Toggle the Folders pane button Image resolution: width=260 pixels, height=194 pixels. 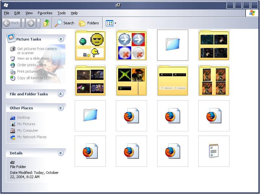click(x=89, y=23)
